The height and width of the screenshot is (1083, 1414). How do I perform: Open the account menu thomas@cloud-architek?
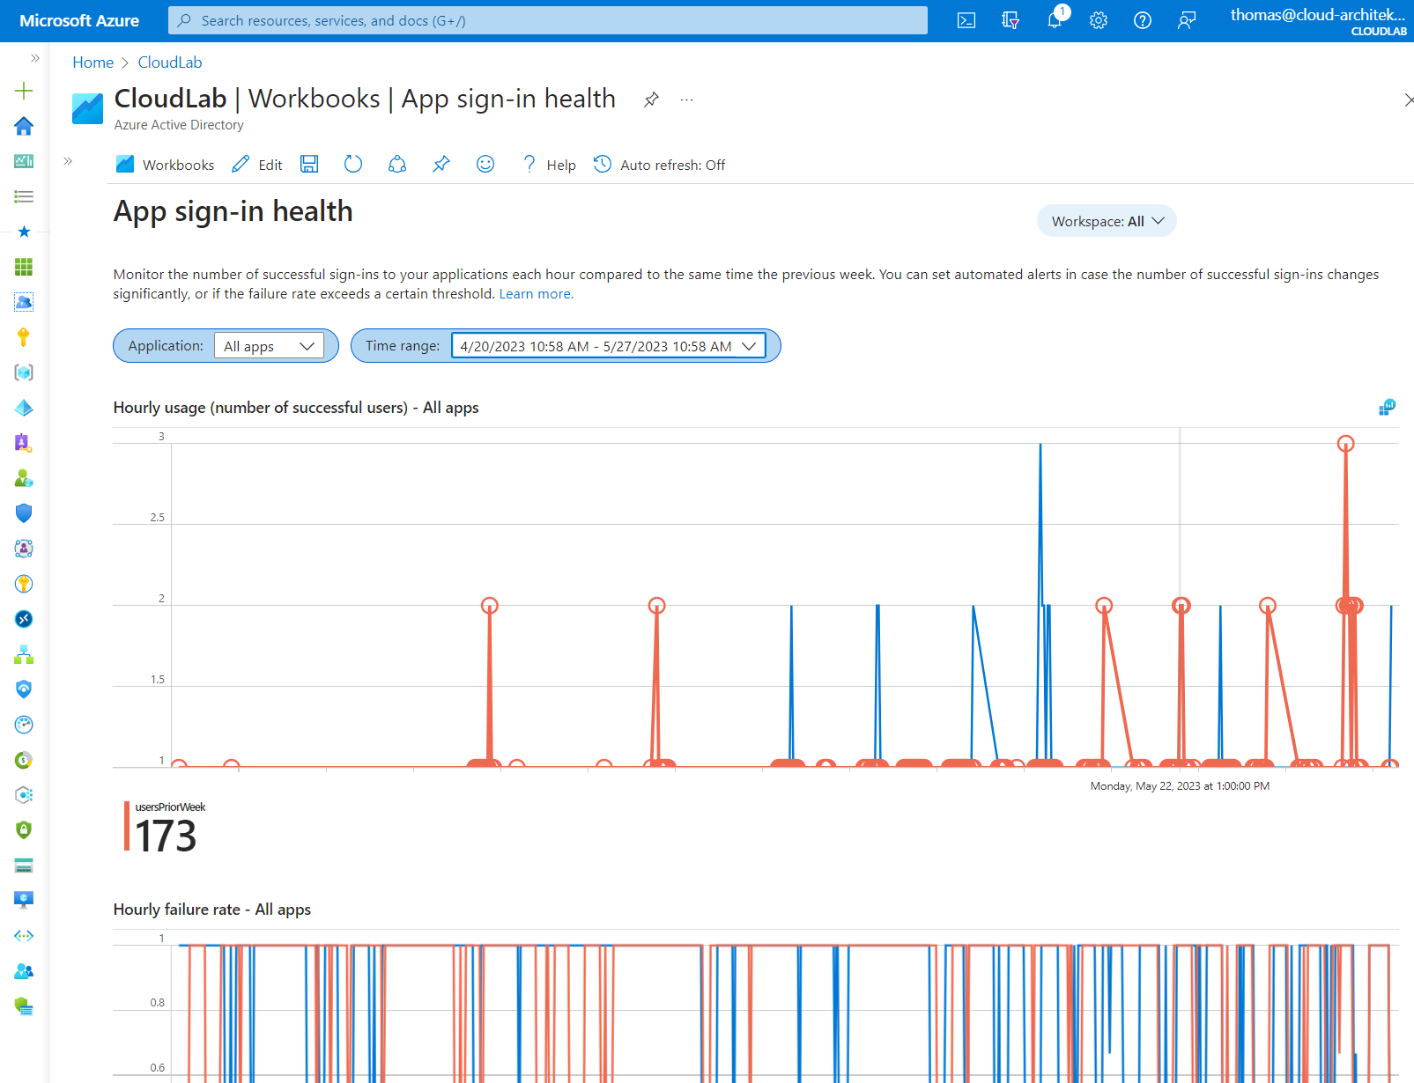tap(1318, 20)
